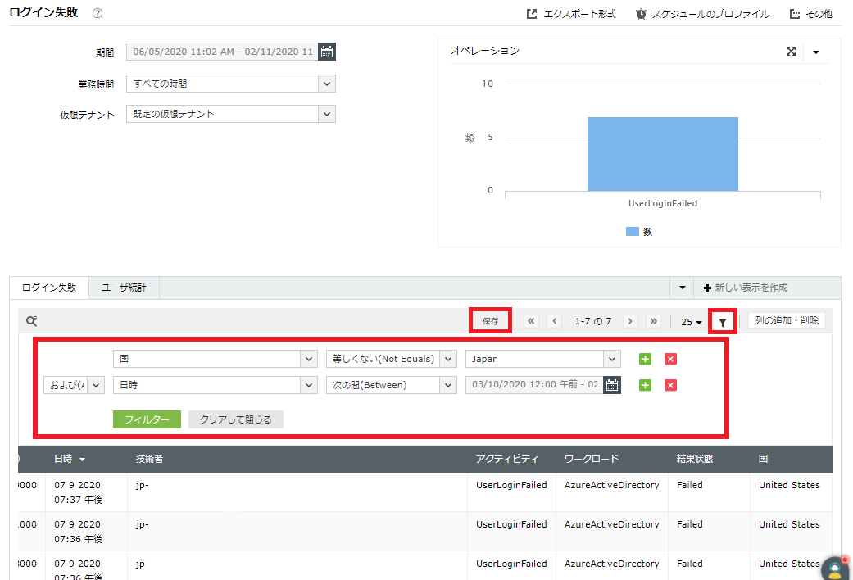The image size is (853, 580).
Task: Open the chat assistant avatar icon
Action: coord(835,569)
